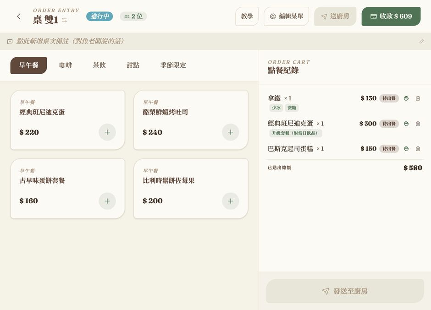Click the $220 price on 經典班尼迪克蛋 card
This screenshot has width=431, height=310.
pyautogui.click(x=29, y=132)
